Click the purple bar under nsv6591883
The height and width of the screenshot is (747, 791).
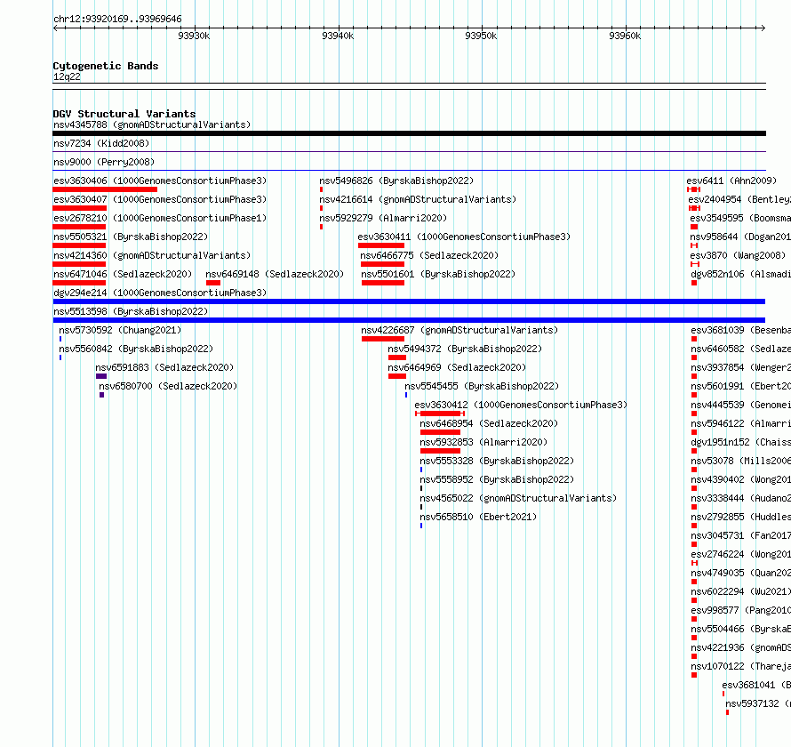point(101,376)
